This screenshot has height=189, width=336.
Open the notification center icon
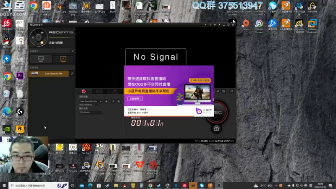[x=331, y=186]
